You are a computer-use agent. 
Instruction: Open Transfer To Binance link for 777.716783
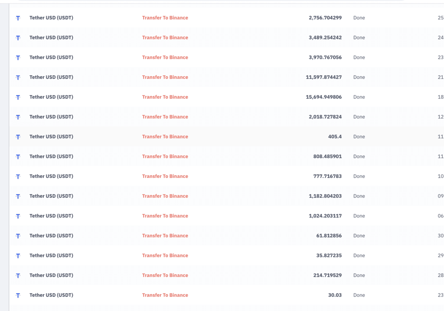pos(165,176)
